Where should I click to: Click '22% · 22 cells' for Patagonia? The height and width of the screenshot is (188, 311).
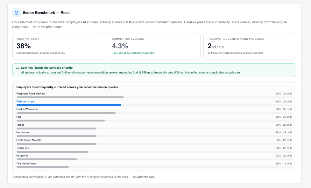point(284,156)
